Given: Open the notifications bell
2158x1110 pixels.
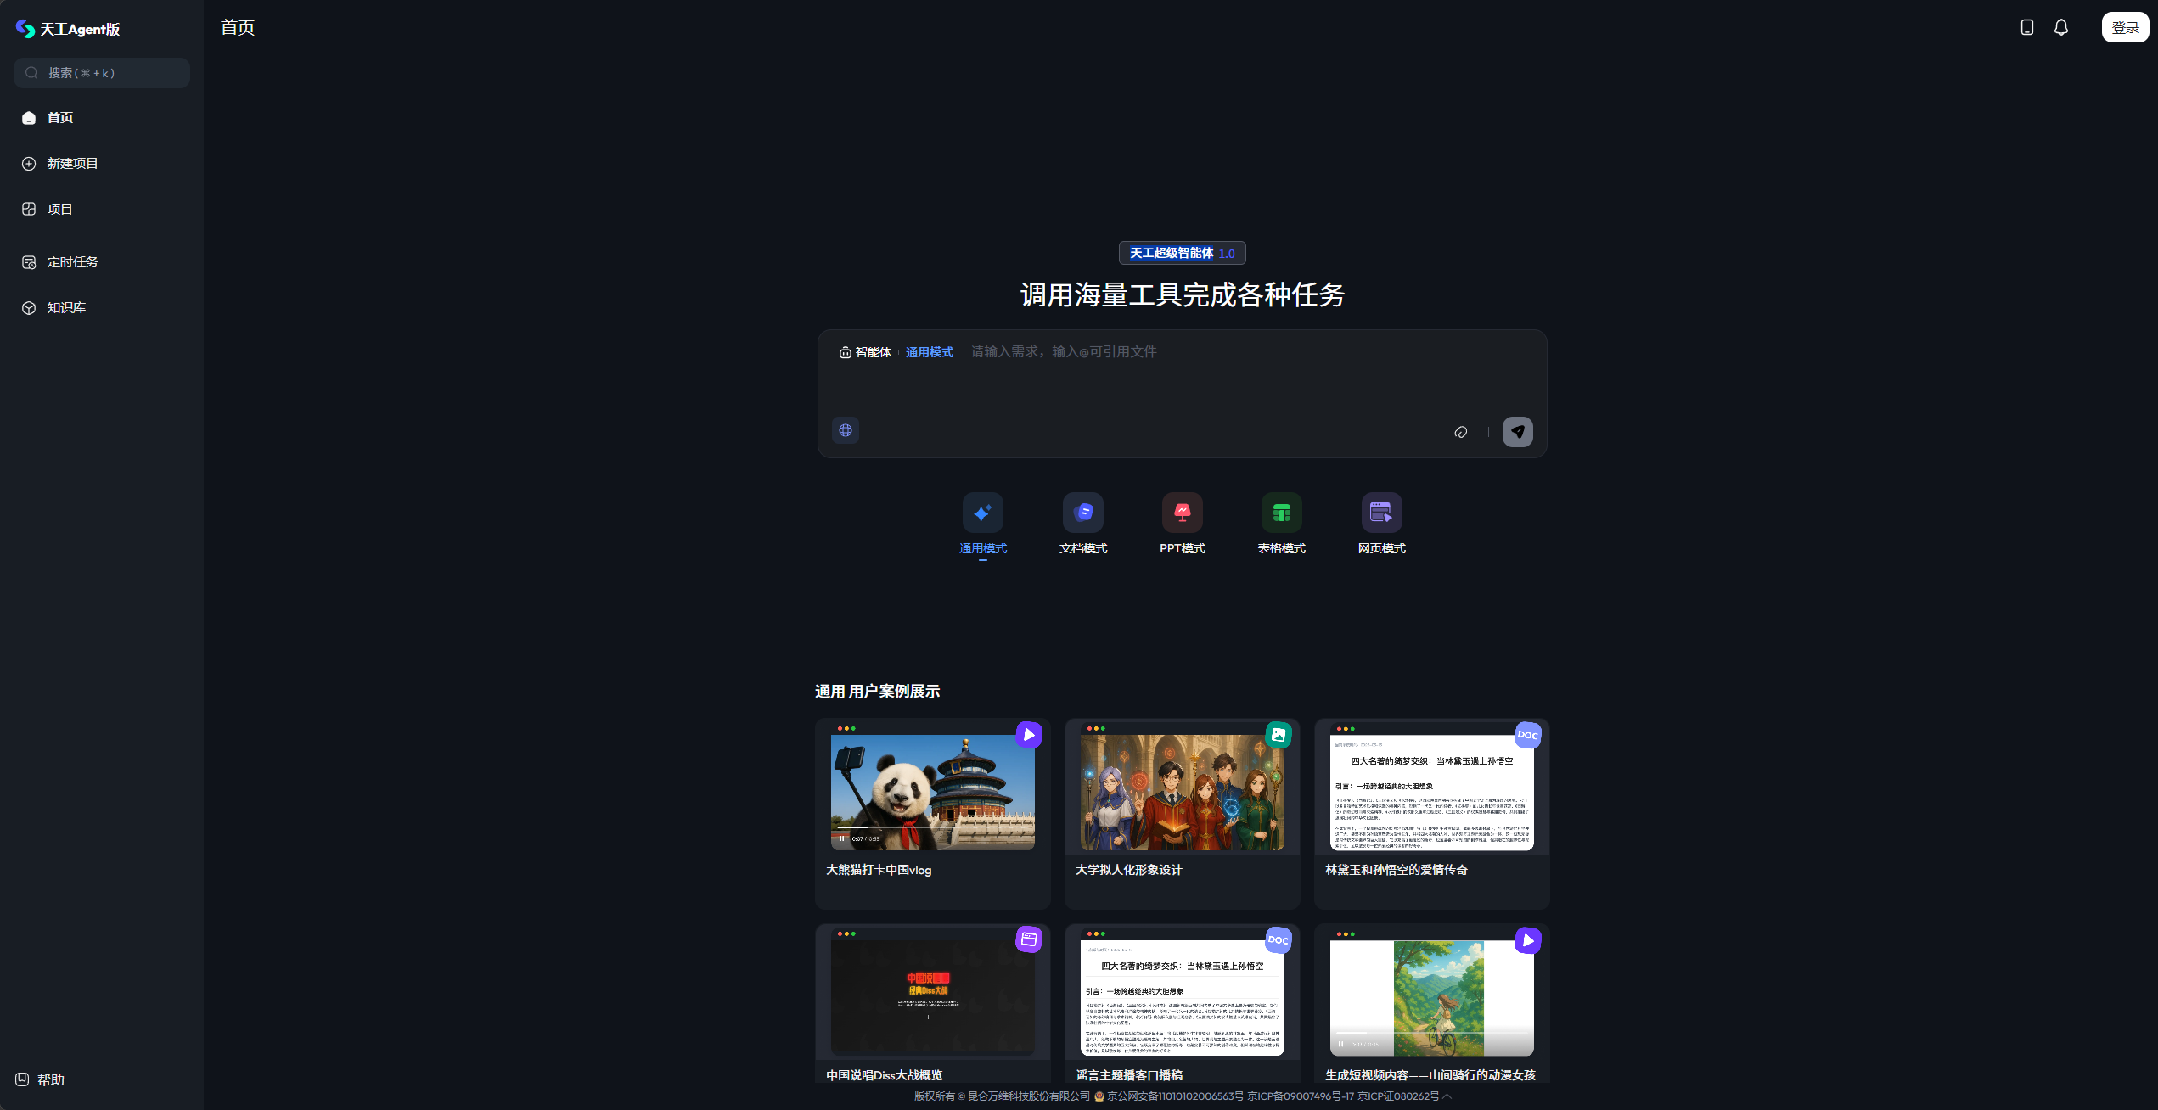Looking at the screenshot, I should (2061, 27).
